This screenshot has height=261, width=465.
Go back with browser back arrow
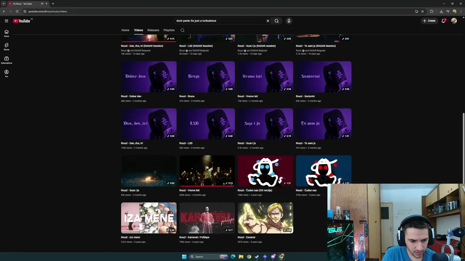click(x=4, y=11)
